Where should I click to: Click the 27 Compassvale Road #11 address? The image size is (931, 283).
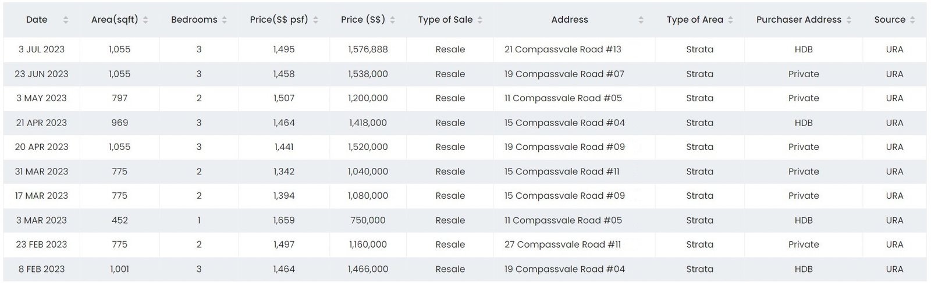[563, 245]
